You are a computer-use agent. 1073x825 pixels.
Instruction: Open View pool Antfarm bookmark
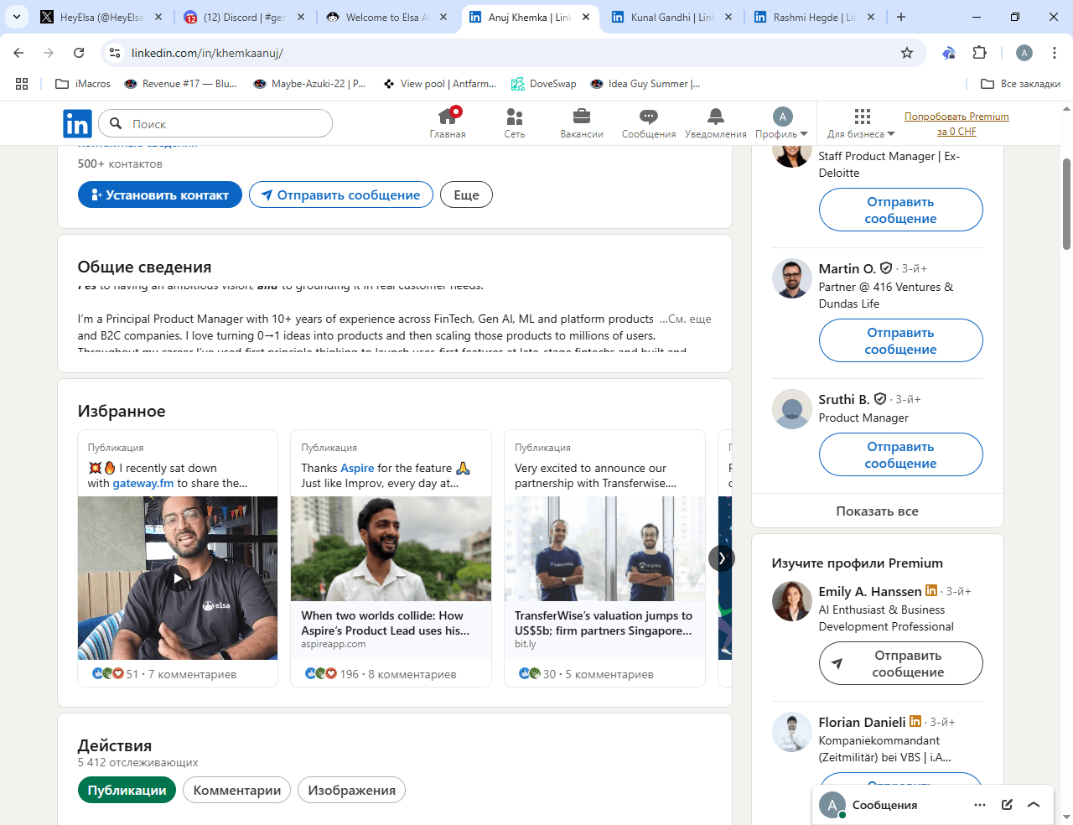coord(439,84)
